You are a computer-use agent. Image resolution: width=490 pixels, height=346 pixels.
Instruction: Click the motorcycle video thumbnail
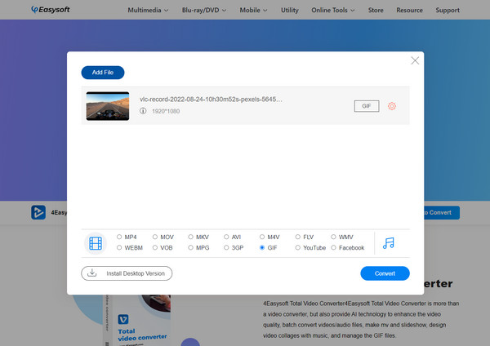[108, 106]
